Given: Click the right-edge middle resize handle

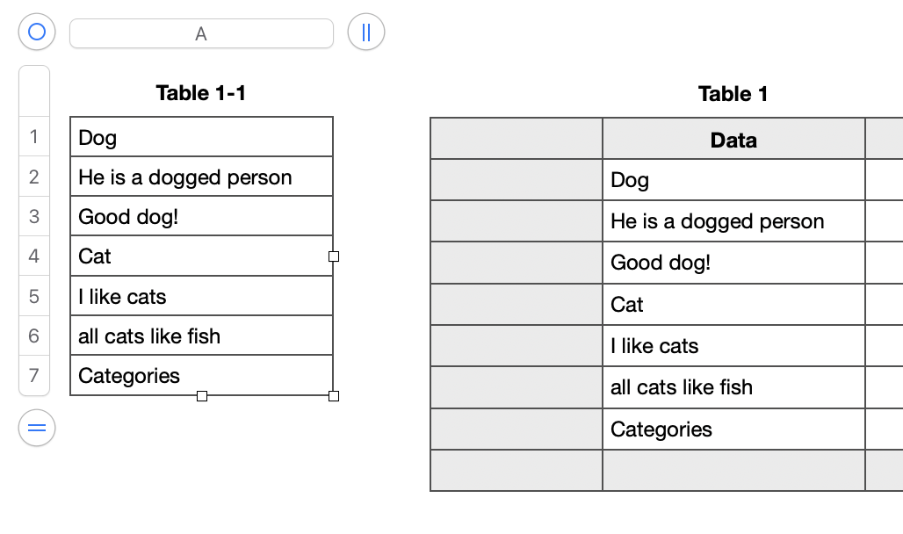Looking at the screenshot, I should tap(334, 256).
